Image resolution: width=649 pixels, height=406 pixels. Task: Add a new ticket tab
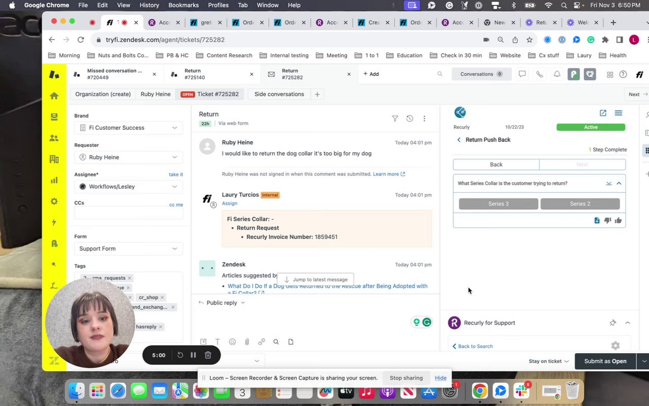coord(371,74)
